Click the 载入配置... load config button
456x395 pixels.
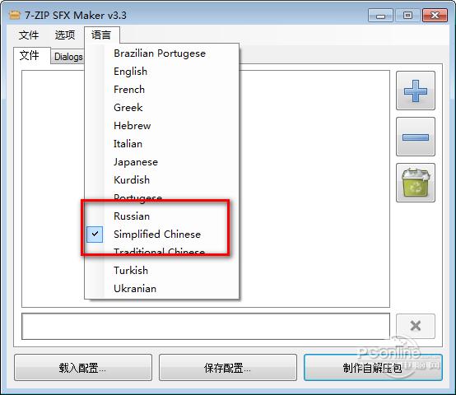83,368
